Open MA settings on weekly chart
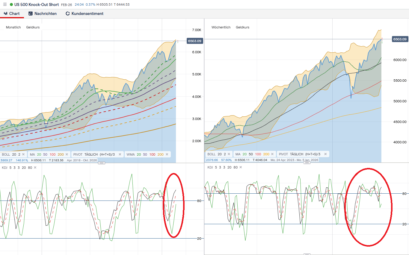 252,154
